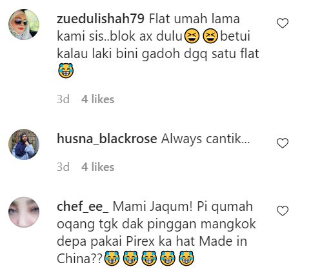Viewport: 311px width, 278px height.
Task: Open zuedulishah79's profile picture
Action: tap(24, 25)
